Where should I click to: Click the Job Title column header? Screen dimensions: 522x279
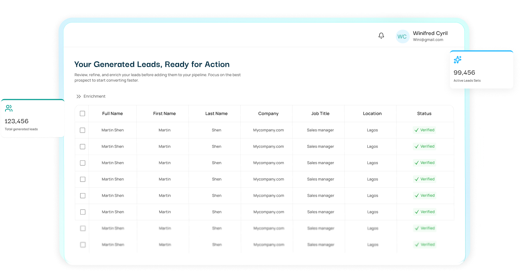point(320,113)
